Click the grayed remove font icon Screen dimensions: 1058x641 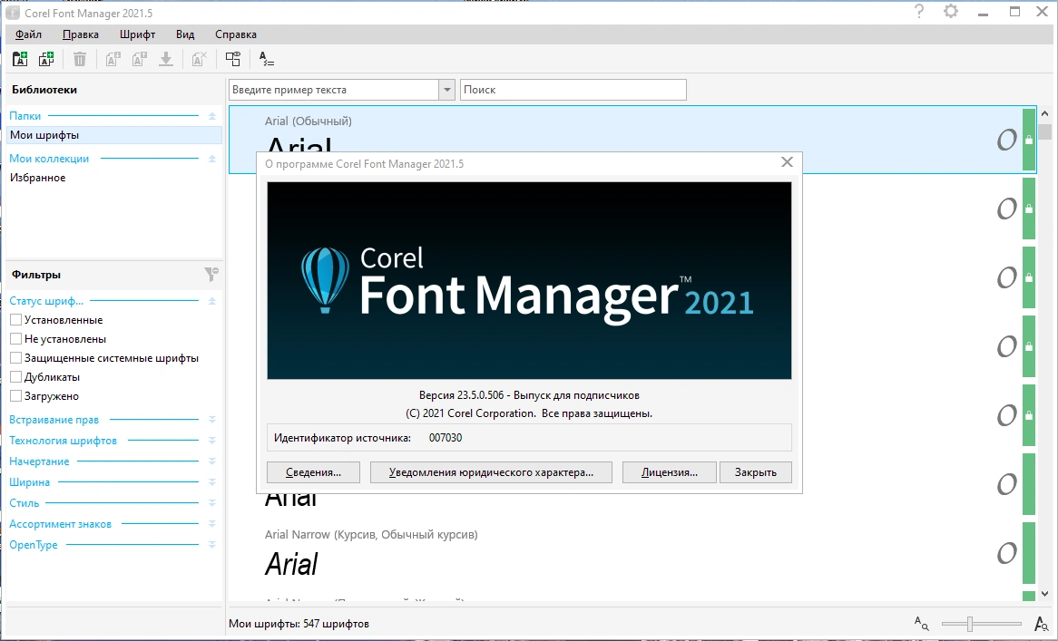pyautogui.click(x=199, y=59)
